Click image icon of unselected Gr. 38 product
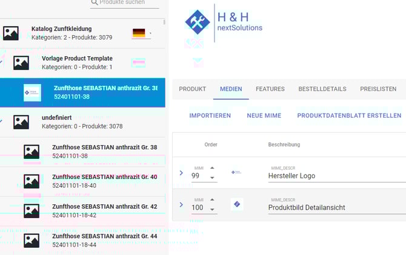The image size is (406, 255). point(32,152)
